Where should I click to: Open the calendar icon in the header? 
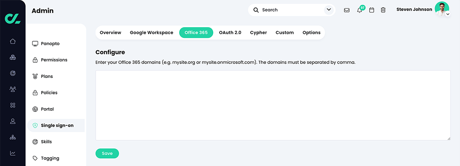[x=371, y=10]
